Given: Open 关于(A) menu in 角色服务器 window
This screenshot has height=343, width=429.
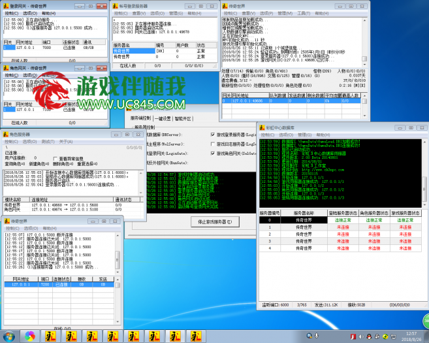Looking at the screenshot, I should [x=66, y=142].
